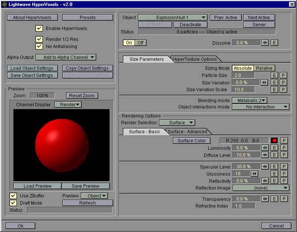This screenshot has height=232, width=297.
Task: Click Reflectivity P button
Action: 284,181
